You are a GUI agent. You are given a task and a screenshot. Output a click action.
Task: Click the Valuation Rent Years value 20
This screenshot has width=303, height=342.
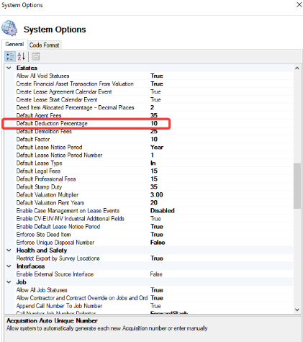point(154,202)
